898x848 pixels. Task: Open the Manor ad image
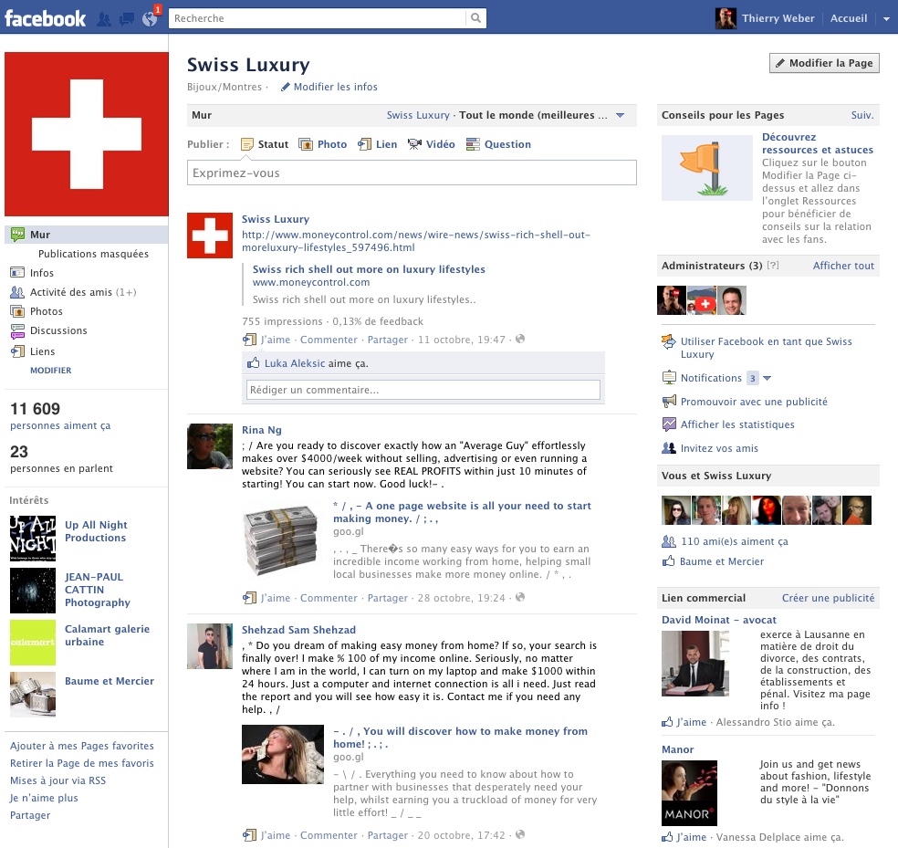(x=690, y=793)
